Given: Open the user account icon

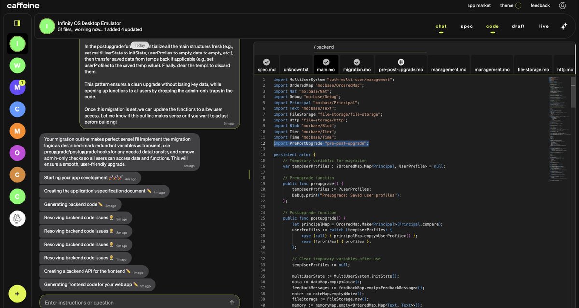Looking at the screenshot, I should 563,6.
